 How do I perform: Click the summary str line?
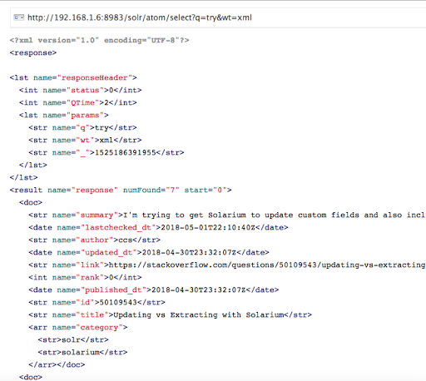pyautogui.click(x=227, y=215)
